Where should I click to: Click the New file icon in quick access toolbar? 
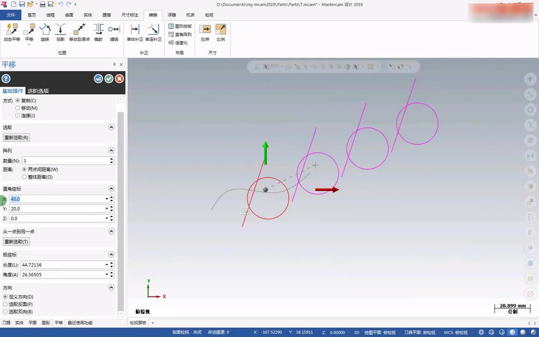click(x=14, y=5)
